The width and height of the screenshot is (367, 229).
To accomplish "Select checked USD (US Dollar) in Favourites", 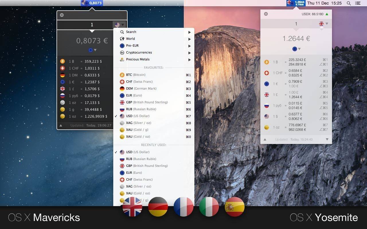I will click(x=154, y=116).
